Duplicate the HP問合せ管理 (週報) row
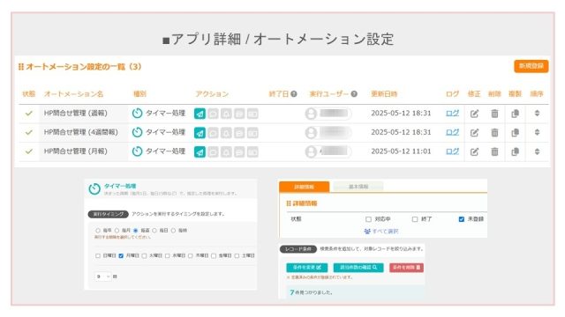The height and width of the screenshot is (317, 565). pos(516,114)
